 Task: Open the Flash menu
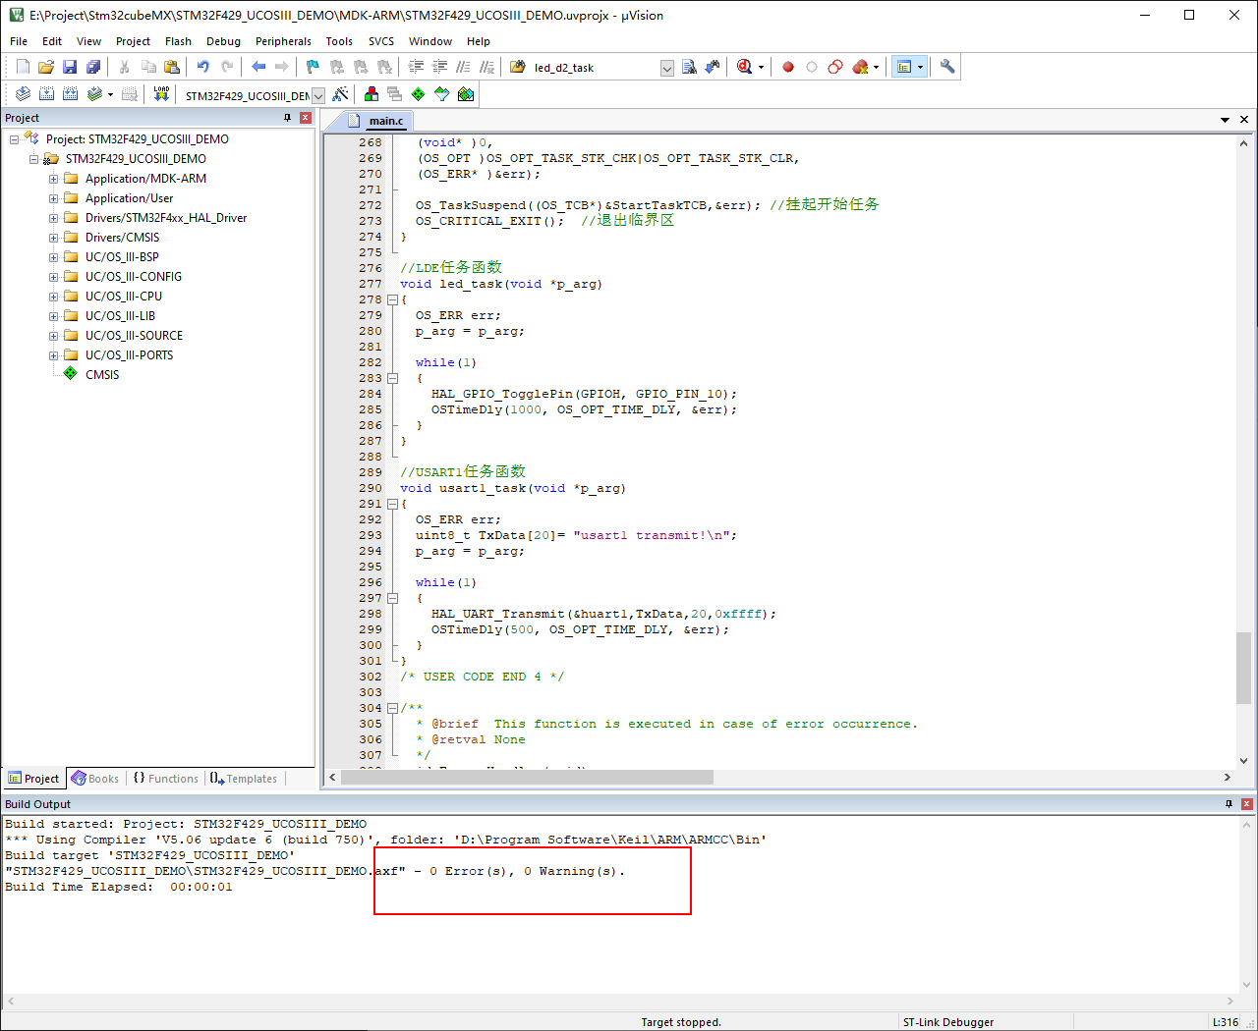(178, 41)
